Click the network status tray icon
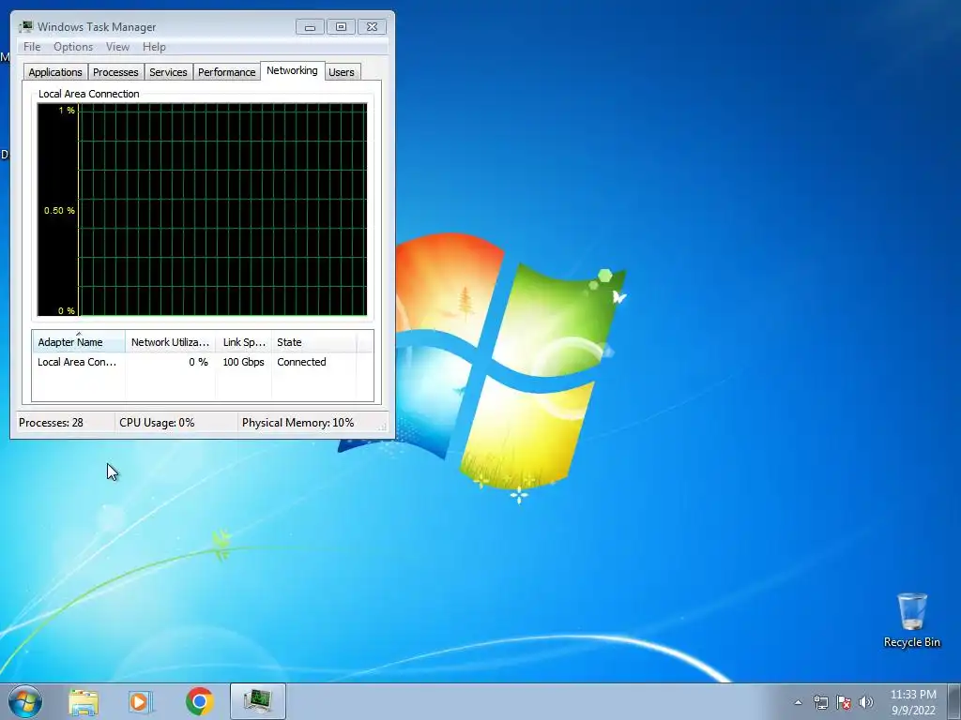This screenshot has width=961, height=720. point(820,702)
